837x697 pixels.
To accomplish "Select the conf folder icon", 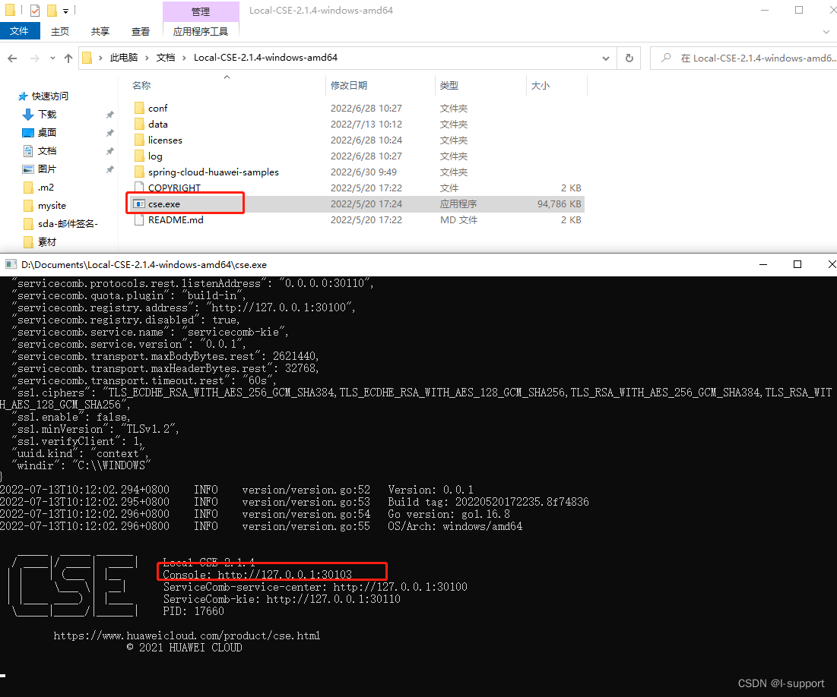I will tap(139, 109).
